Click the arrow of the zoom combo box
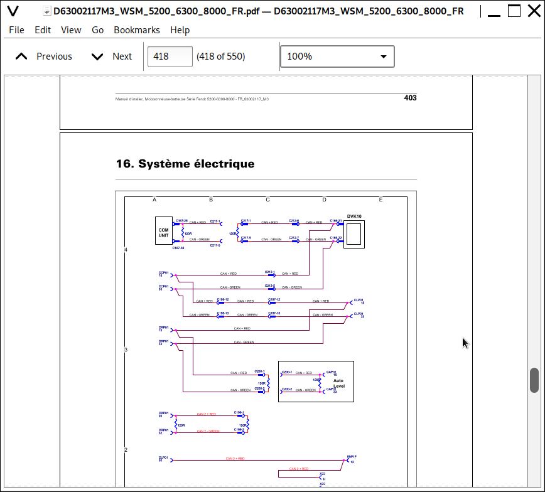The height and width of the screenshot is (492, 545). [384, 56]
